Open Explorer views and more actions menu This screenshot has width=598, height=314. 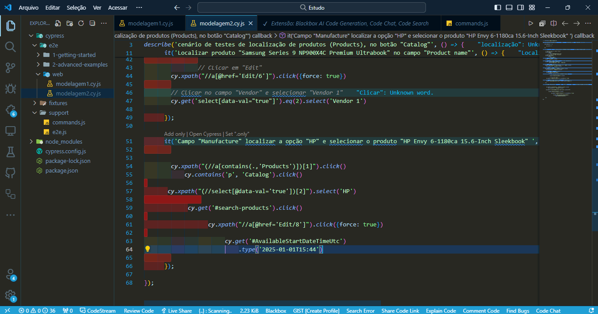(104, 23)
